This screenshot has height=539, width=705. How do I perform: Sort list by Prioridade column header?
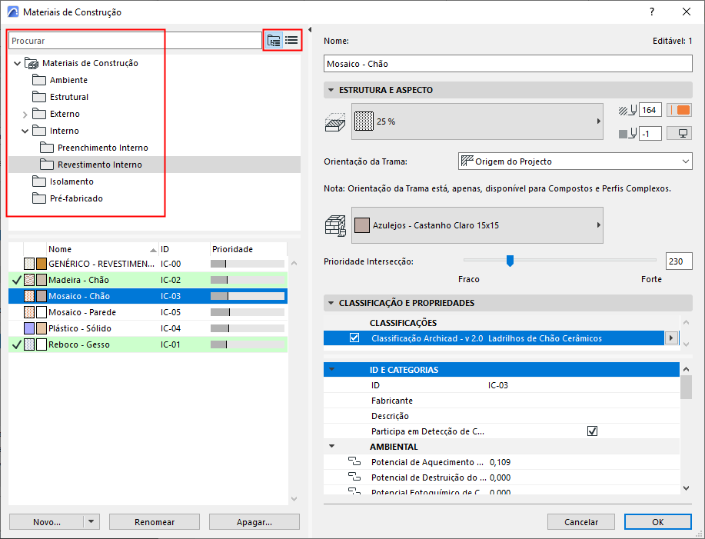click(248, 249)
